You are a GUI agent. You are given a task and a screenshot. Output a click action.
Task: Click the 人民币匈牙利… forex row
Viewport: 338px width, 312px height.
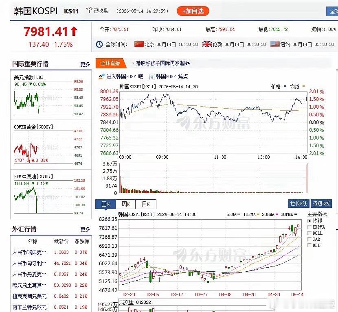pos(51,263)
